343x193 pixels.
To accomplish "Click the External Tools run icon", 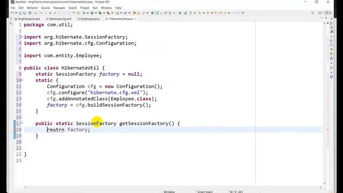I will [108, 13].
